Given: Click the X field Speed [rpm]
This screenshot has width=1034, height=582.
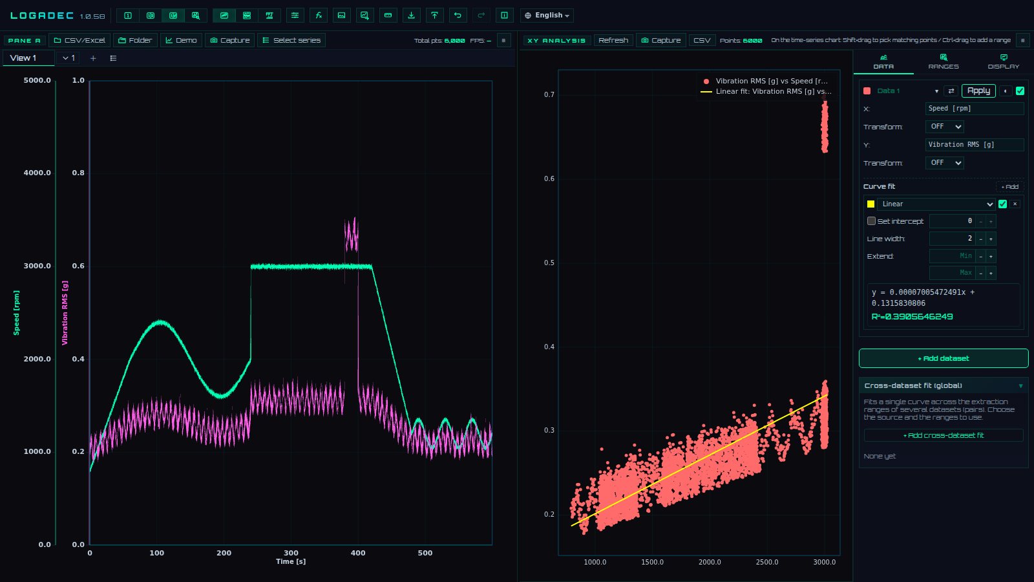Looking at the screenshot, I should (975, 109).
